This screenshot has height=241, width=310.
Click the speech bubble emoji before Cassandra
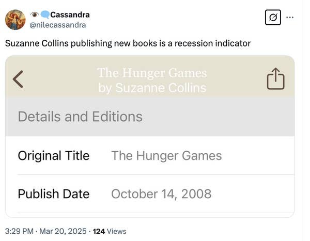tap(45, 14)
